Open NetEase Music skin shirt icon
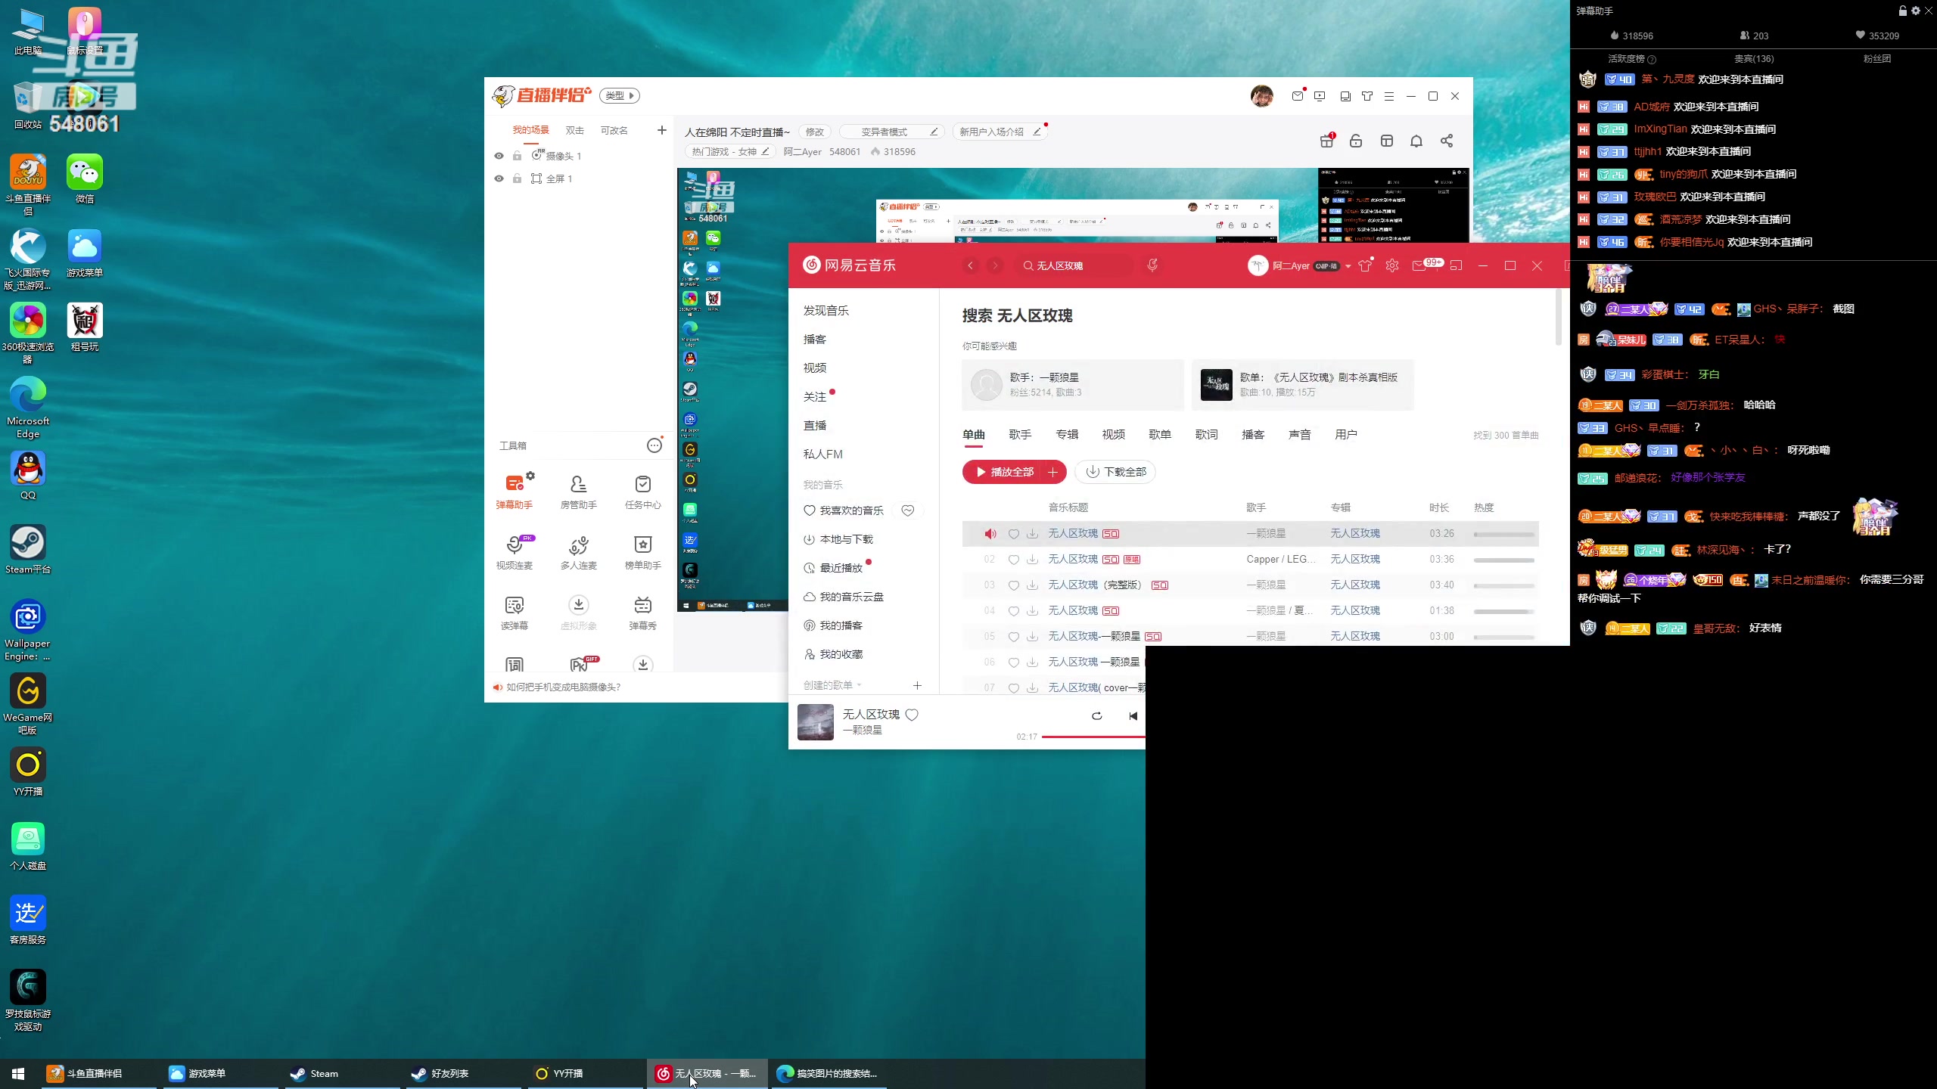The height and width of the screenshot is (1089, 1937). [x=1365, y=265]
